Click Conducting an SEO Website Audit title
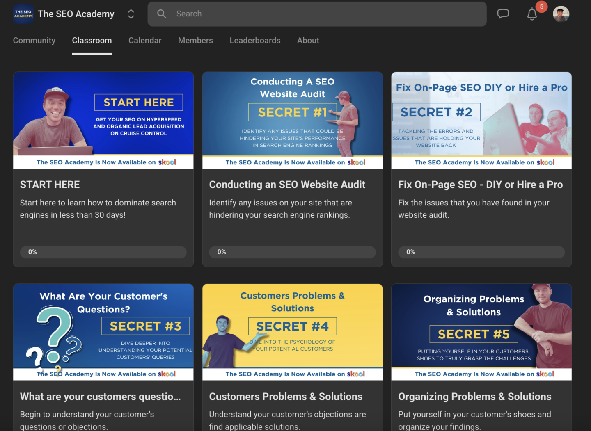This screenshot has width=591, height=431. 287,185
